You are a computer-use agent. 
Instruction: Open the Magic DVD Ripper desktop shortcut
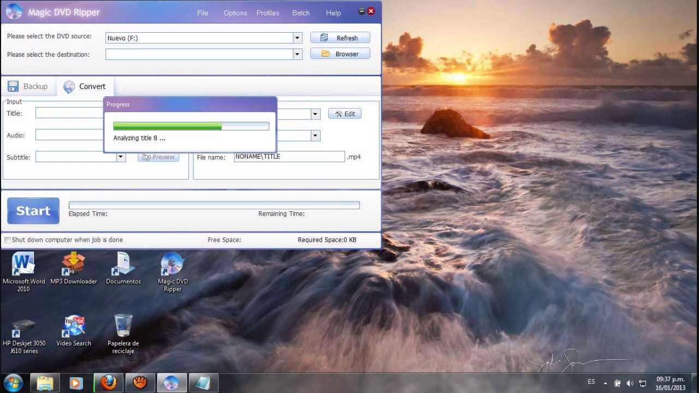tap(173, 272)
